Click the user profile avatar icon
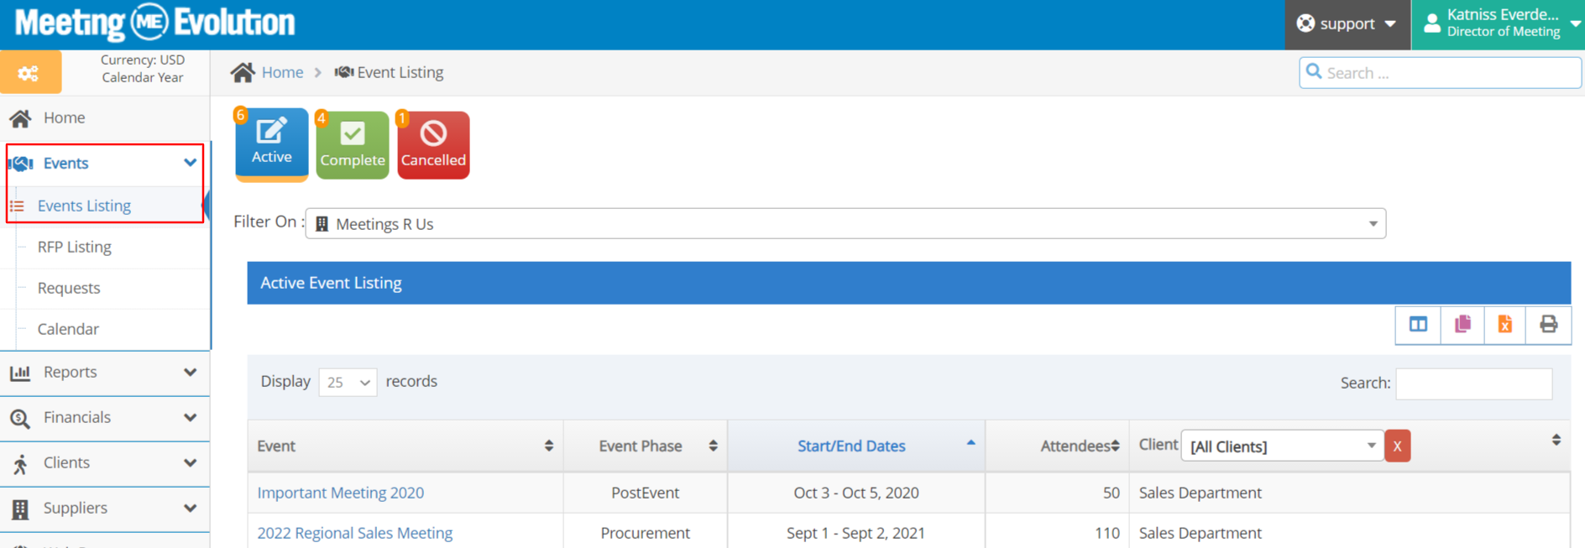 (1432, 23)
